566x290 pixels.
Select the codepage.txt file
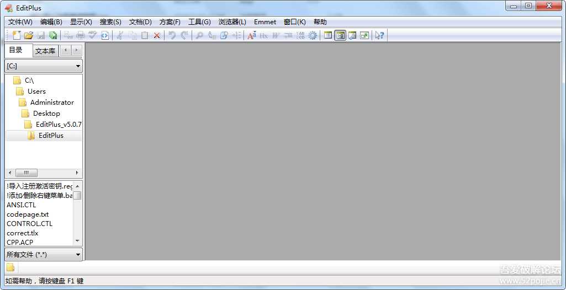pyautogui.click(x=28, y=214)
